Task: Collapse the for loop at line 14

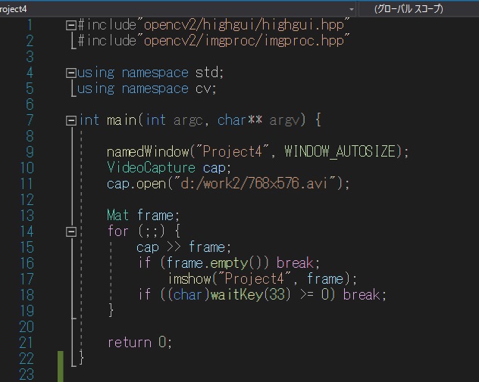Action: 71,232
